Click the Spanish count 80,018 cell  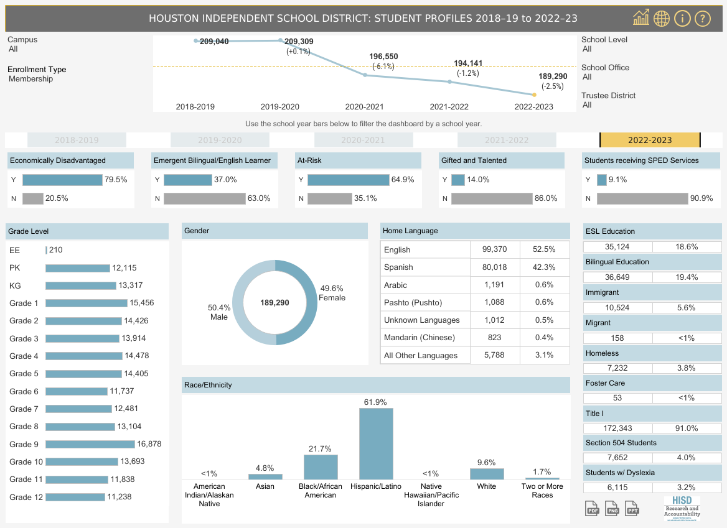click(495, 267)
